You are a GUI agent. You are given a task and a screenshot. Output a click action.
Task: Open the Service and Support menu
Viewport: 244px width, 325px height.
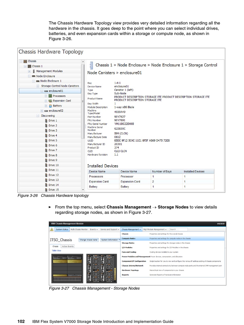(x=110, y=229)
